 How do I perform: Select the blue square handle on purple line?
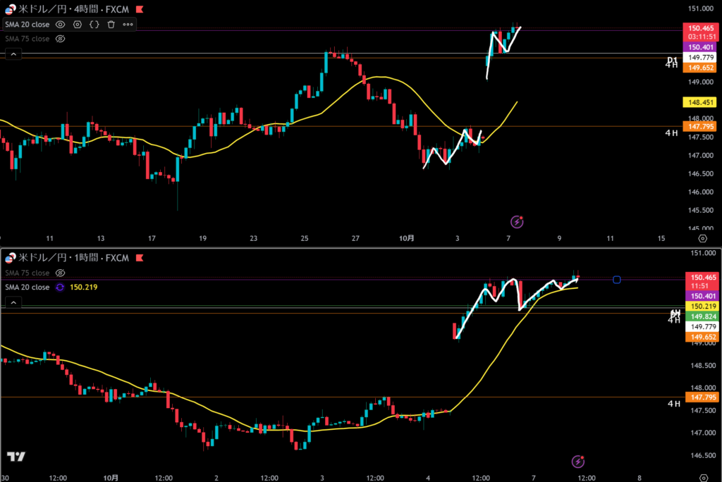617,280
